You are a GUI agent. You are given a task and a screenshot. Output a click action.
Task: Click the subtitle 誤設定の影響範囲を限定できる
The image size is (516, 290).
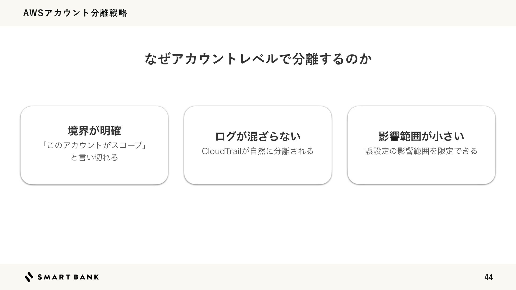click(x=421, y=151)
